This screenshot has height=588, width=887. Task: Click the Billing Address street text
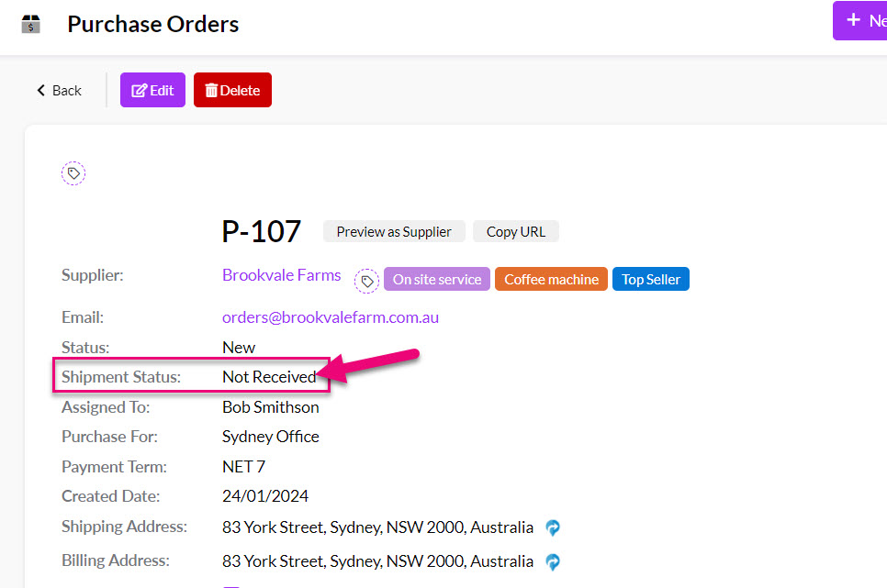[x=377, y=561]
